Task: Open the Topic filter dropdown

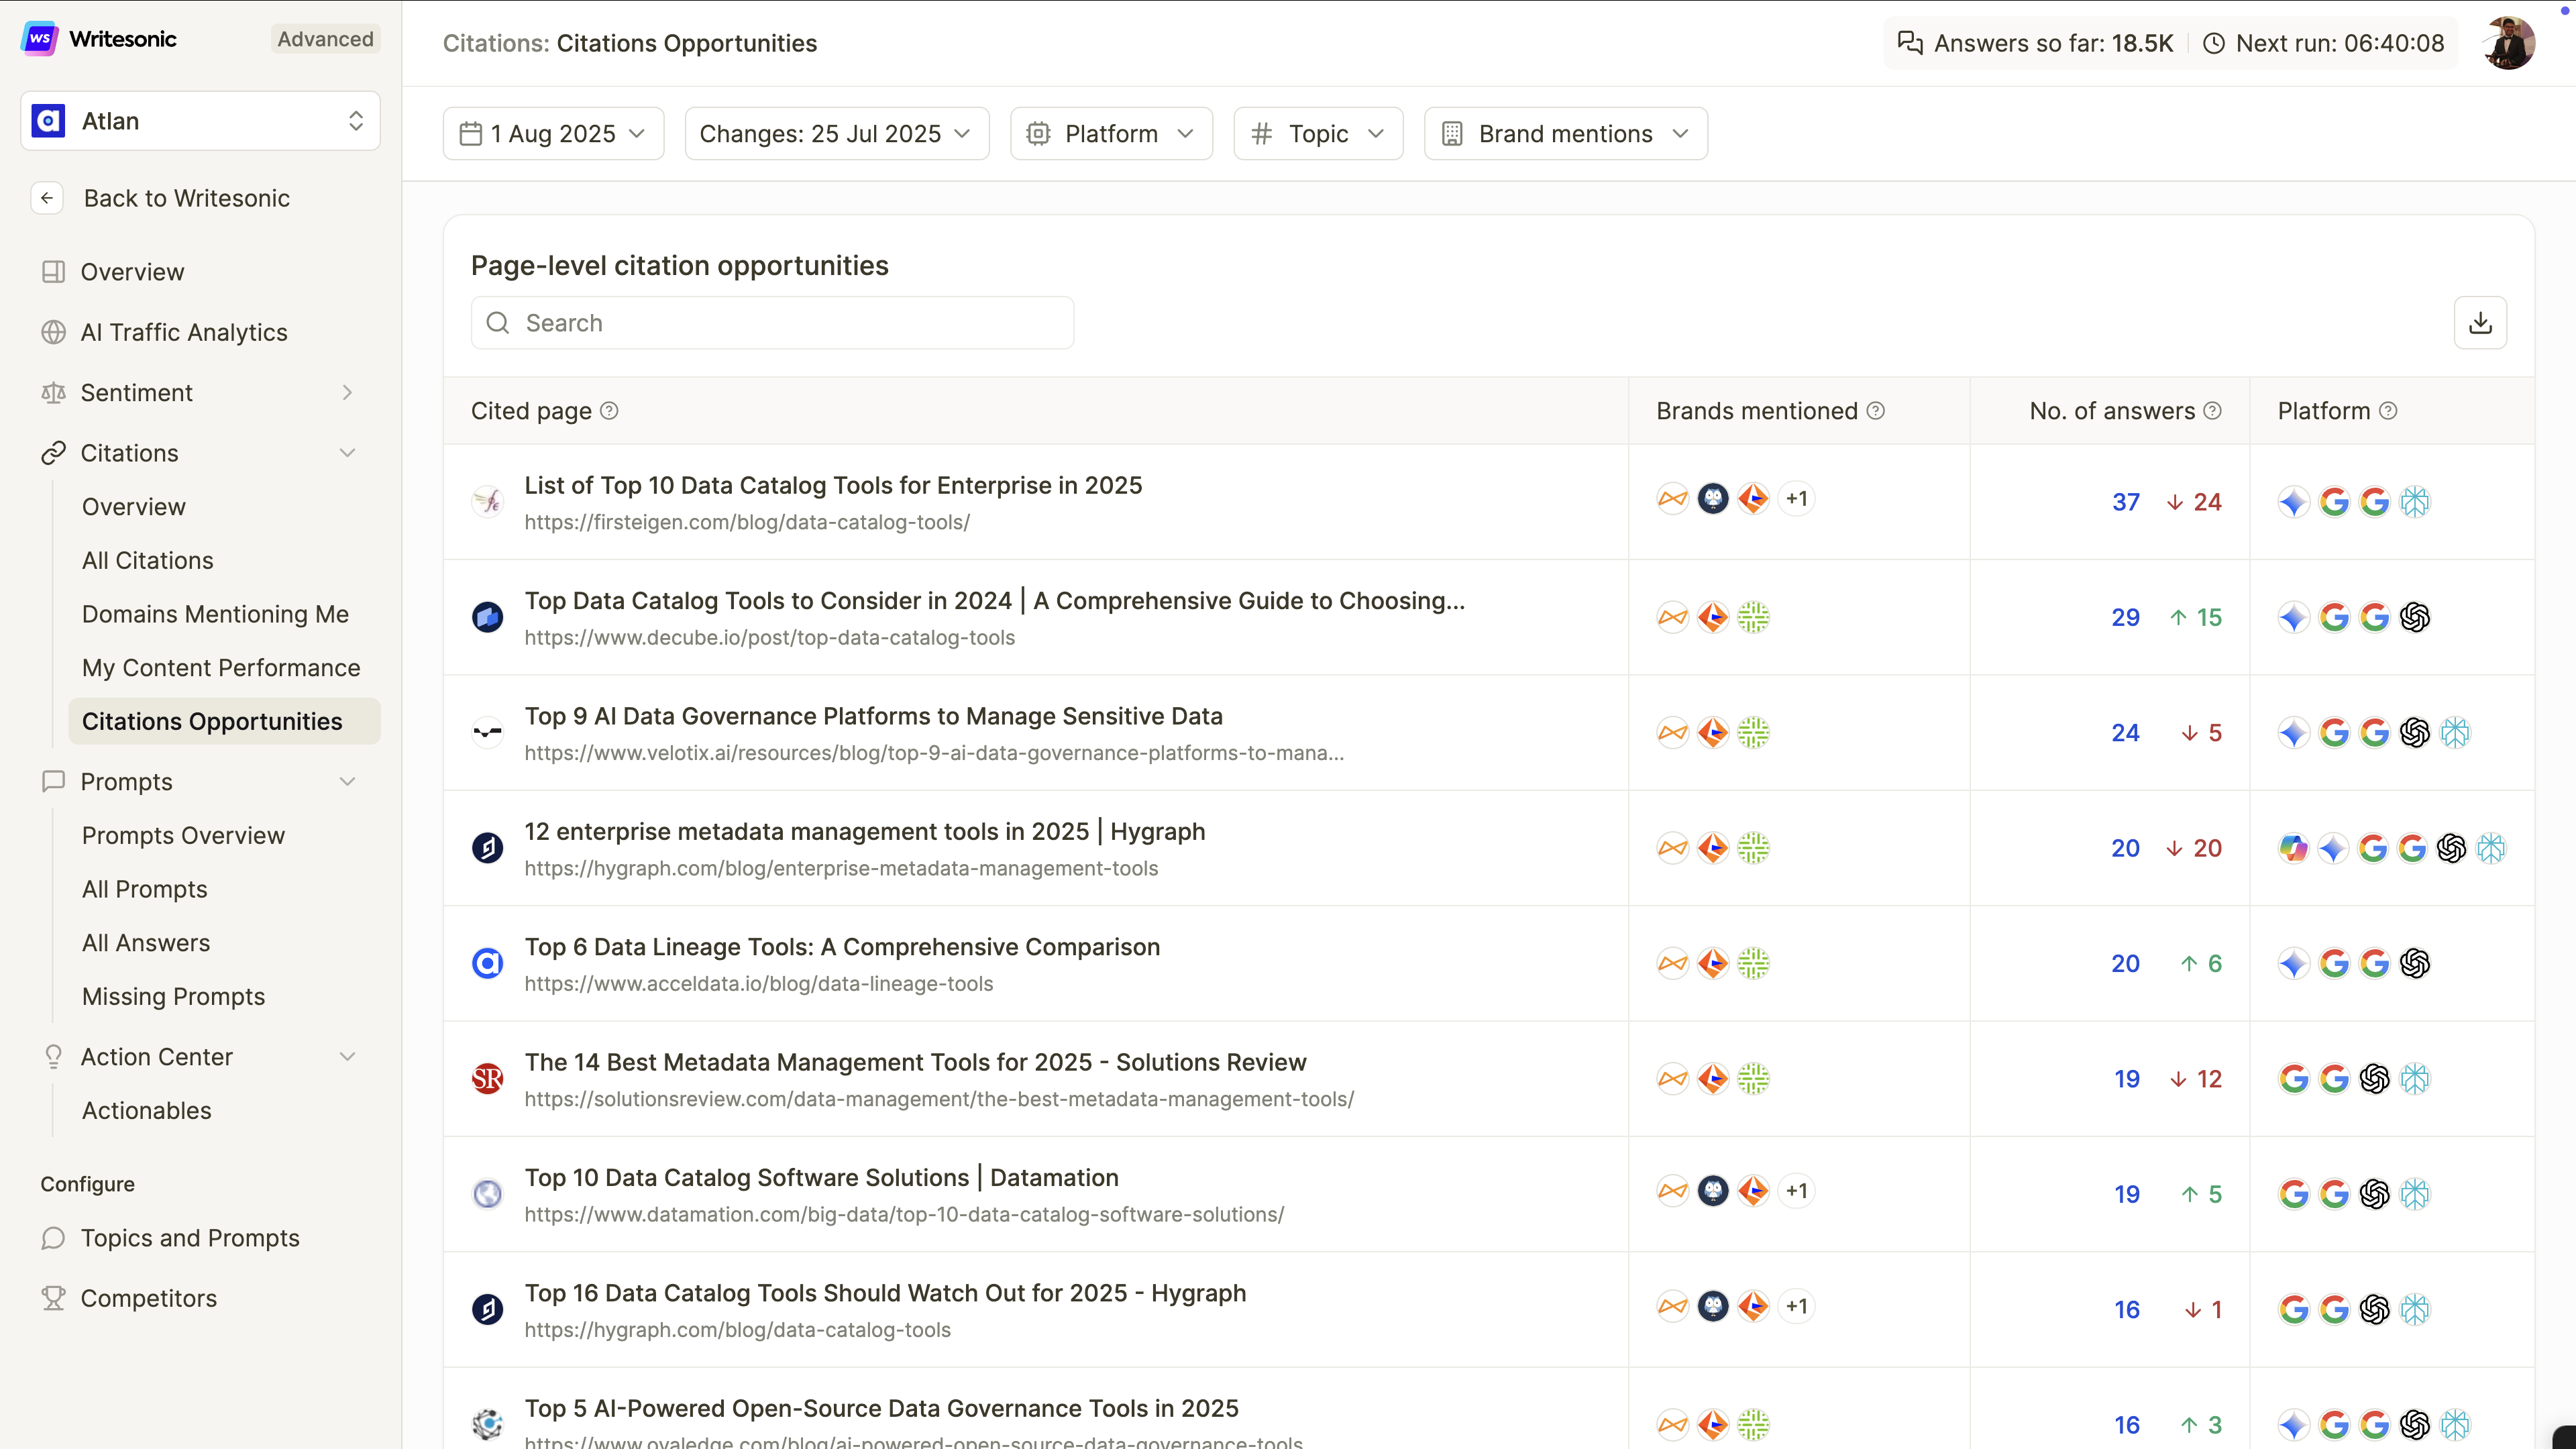Action: coord(1318,134)
